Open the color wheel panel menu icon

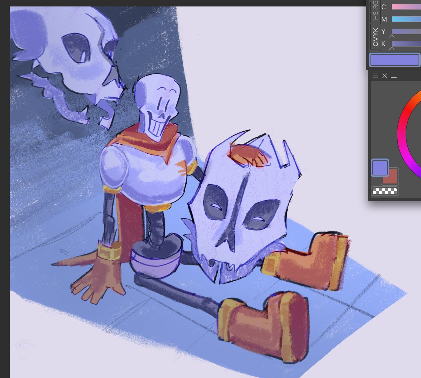375,76
